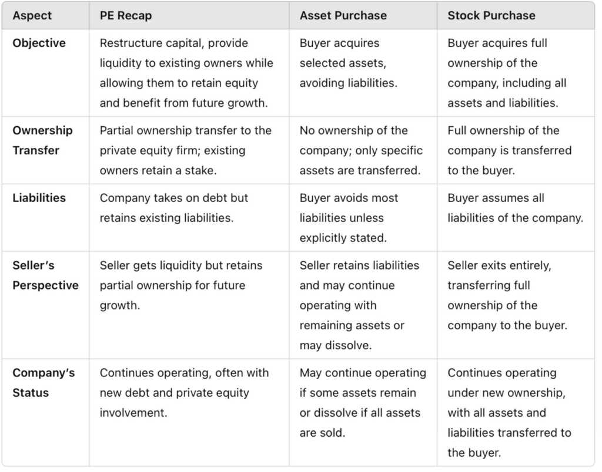Viewport: 602px width, 472px height.
Task: Click the Objective row label
Action: pos(39,43)
